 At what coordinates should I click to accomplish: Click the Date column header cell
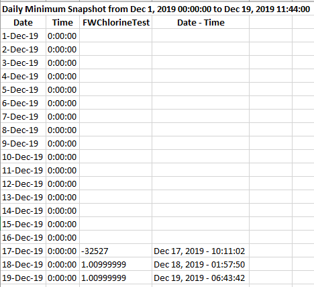pos(23,22)
